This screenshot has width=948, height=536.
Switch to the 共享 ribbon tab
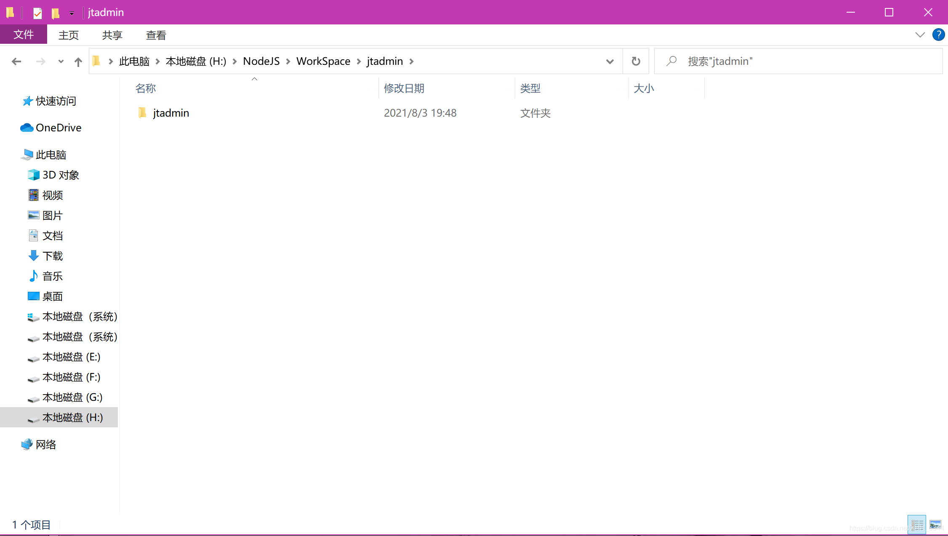click(x=112, y=35)
